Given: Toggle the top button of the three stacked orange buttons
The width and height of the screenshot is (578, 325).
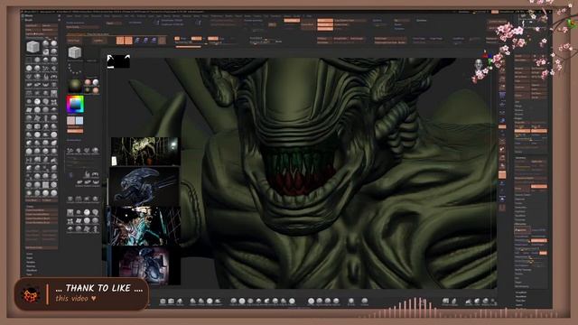Looking at the screenshot, I should (325, 21).
